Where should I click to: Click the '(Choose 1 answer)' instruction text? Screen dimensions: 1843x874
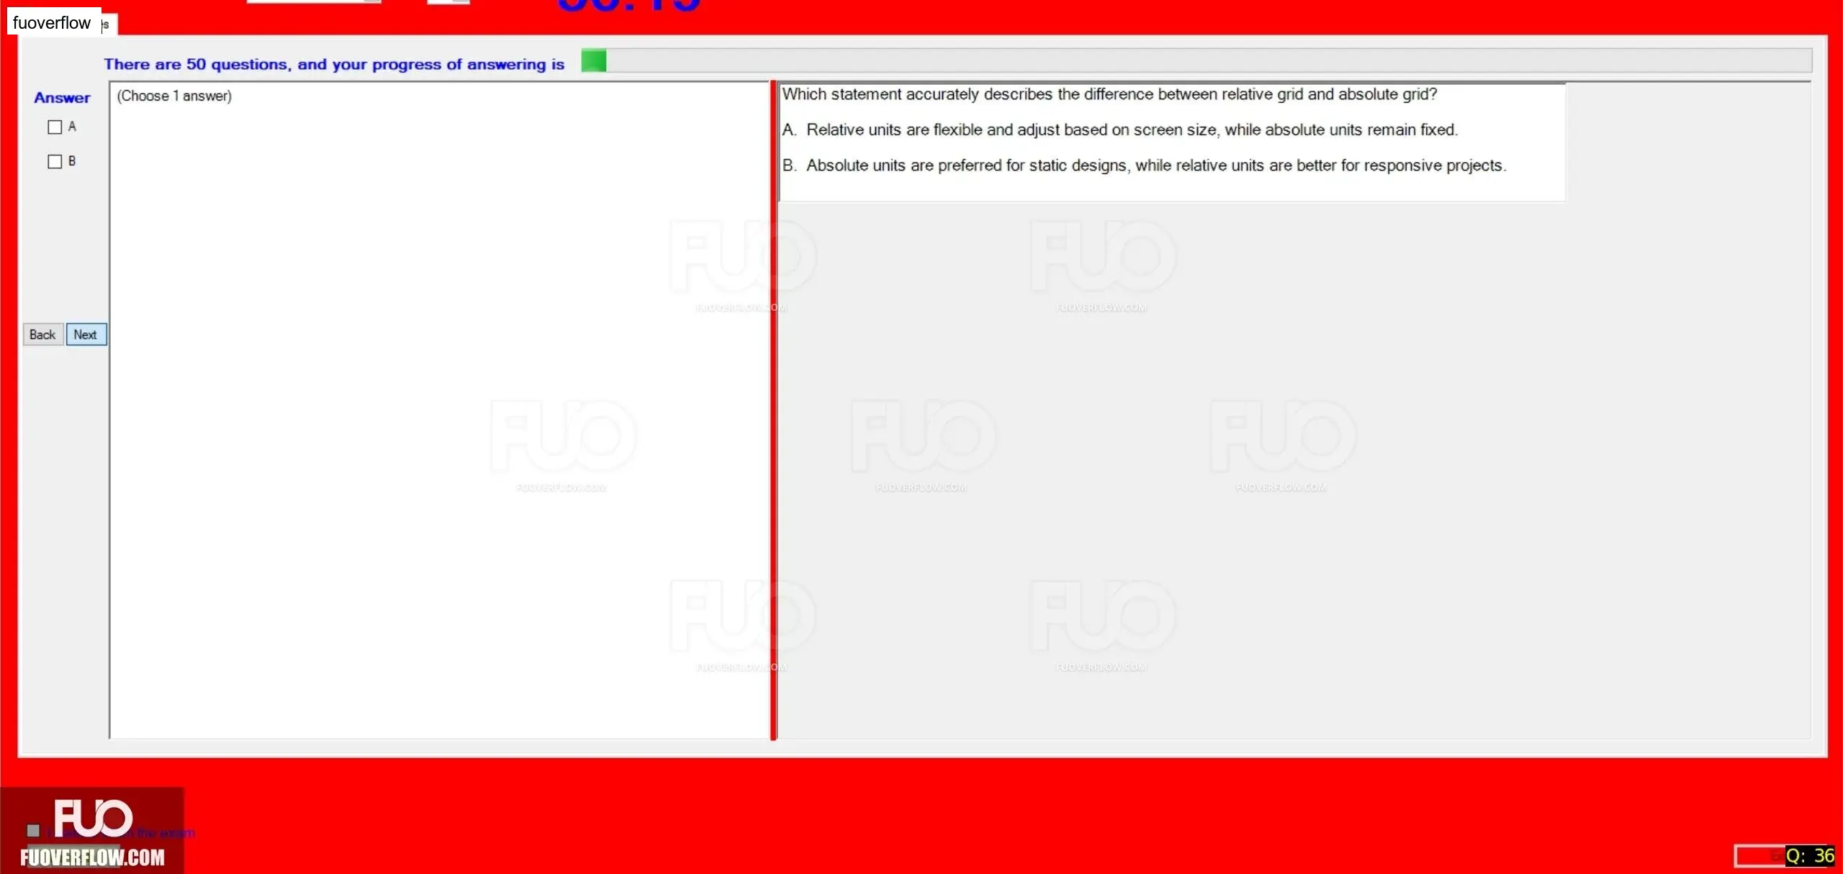174,96
